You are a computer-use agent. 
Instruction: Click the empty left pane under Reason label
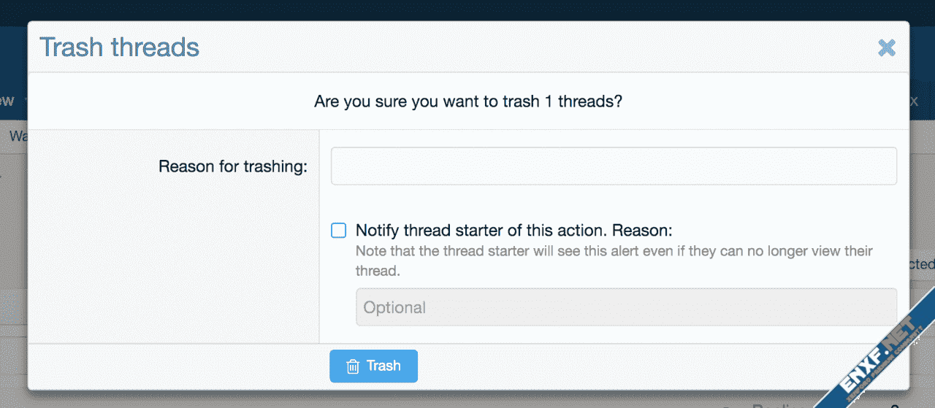[174, 263]
